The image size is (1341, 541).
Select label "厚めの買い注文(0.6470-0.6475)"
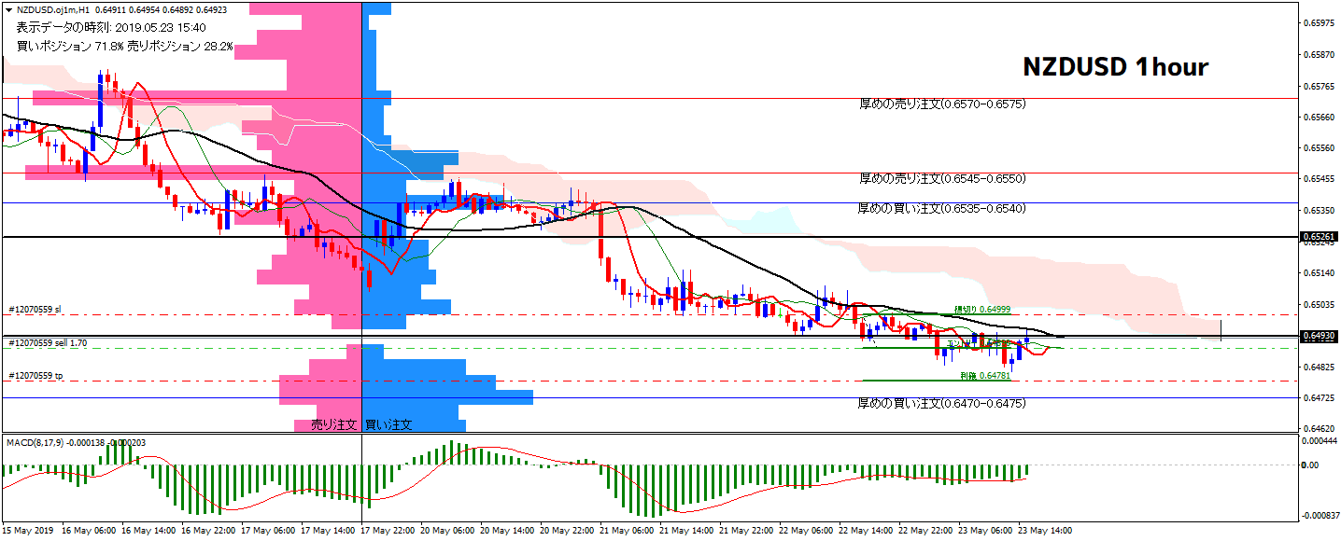coord(942,404)
